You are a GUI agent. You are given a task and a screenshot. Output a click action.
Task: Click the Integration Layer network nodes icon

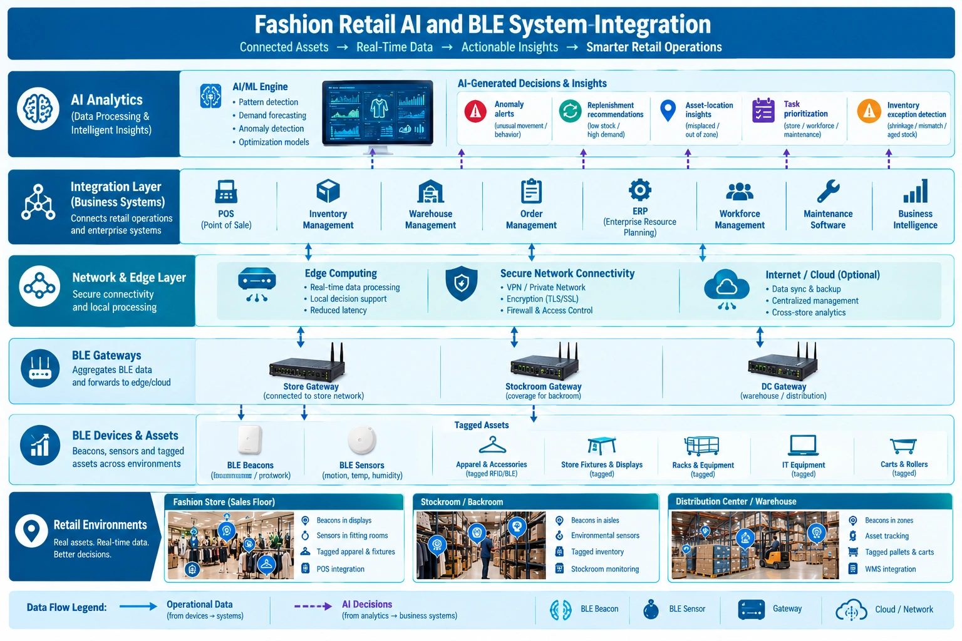38,202
